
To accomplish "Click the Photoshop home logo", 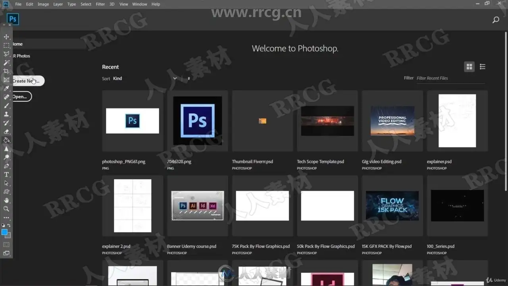I will click(x=13, y=19).
